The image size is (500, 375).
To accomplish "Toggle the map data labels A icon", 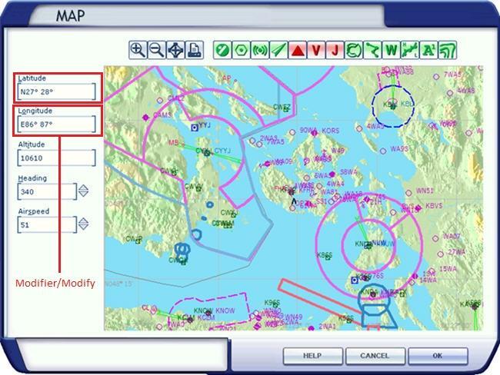I will (428, 50).
